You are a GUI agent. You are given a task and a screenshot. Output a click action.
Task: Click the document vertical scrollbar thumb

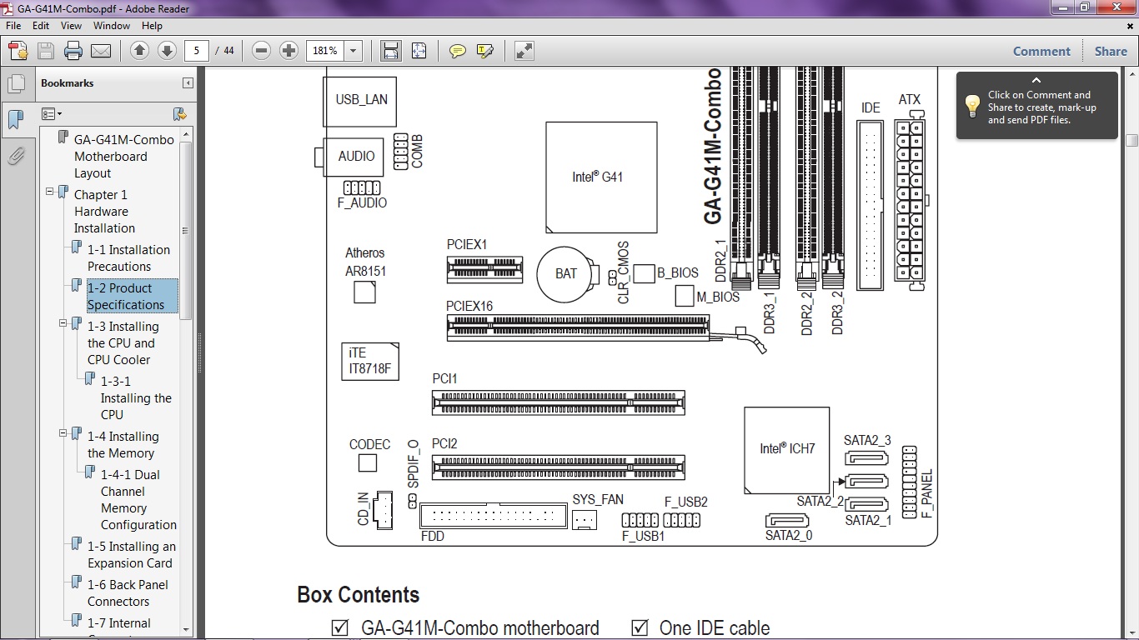1131,139
